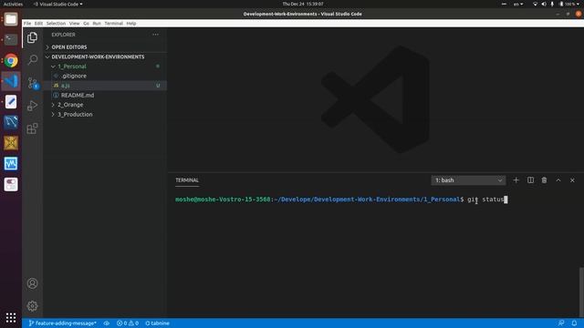Collapse the 1_Personal folder

(105, 67)
